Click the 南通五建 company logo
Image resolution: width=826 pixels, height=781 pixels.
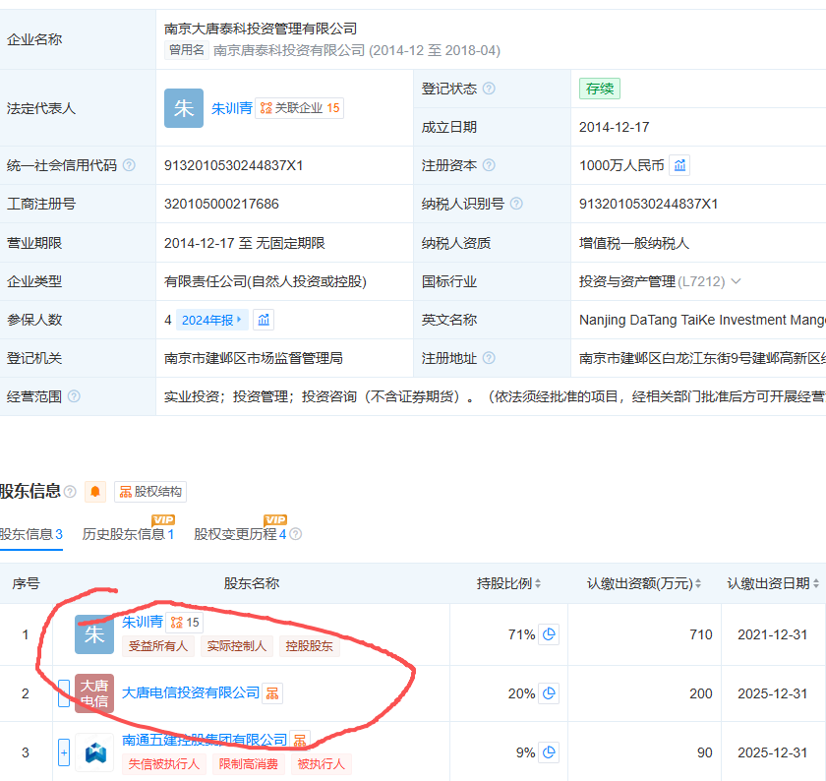[94, 752]
